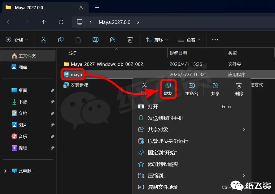Click the context menu cut scissors icon
275x194 pixels.
[x=145, y=86]
